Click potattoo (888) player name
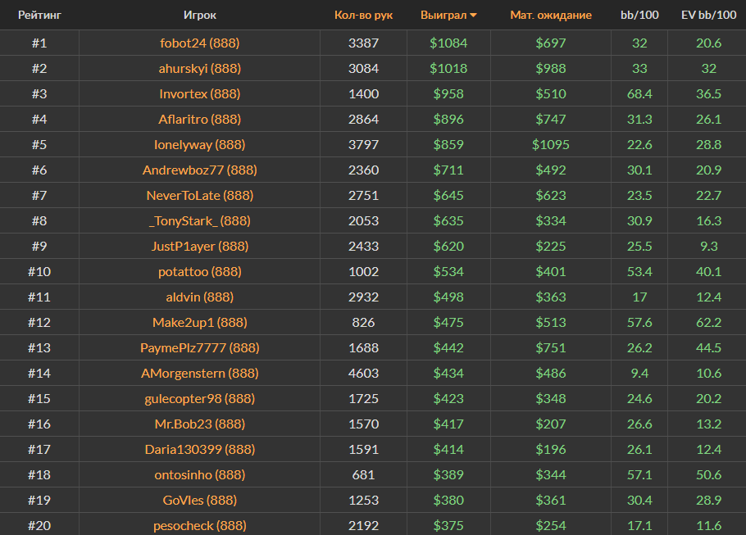Image resolution: width=746 pixels, height=535 pixels. 199,271
